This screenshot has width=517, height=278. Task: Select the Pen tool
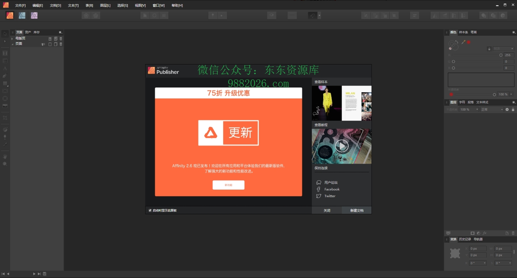(x=5, y=76)
